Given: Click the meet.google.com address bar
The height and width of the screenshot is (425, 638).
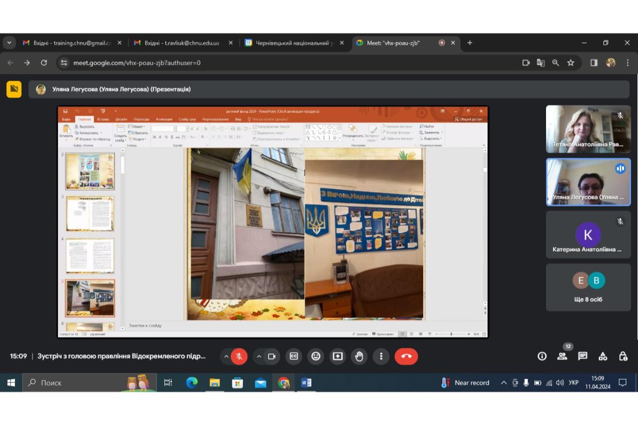Looking at the screenshot, I should (287, 63).
